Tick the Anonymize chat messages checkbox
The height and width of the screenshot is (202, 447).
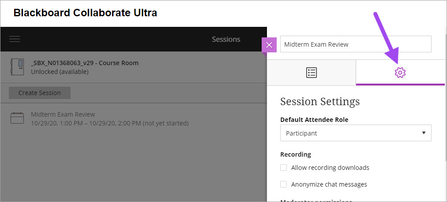click(x=284, y=184)
